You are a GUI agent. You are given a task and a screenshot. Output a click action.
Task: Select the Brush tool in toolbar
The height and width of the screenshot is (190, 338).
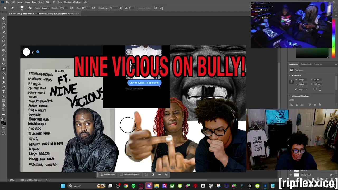click(4, 55)
